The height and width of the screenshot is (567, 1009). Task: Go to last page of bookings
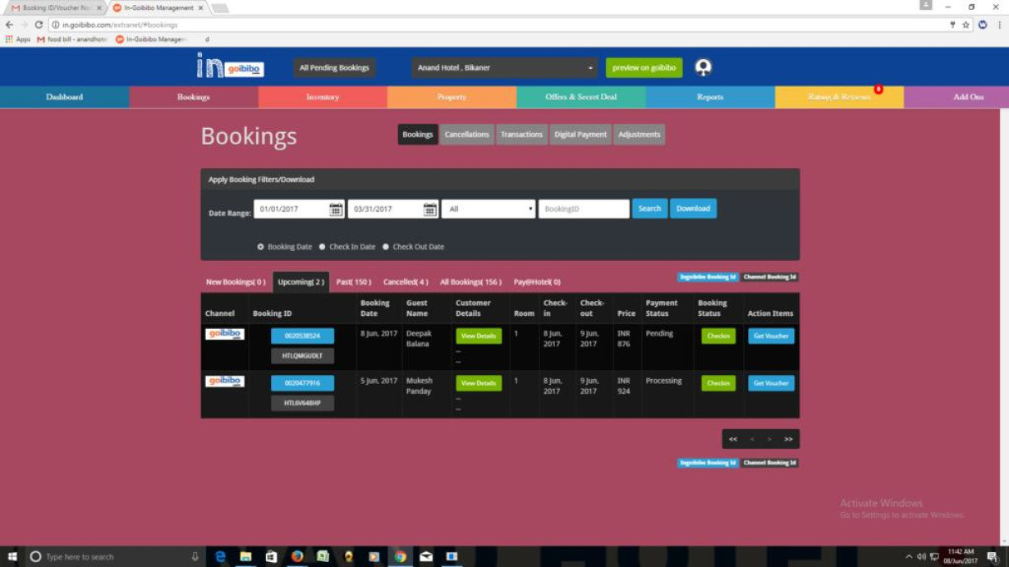click(788, 439)
